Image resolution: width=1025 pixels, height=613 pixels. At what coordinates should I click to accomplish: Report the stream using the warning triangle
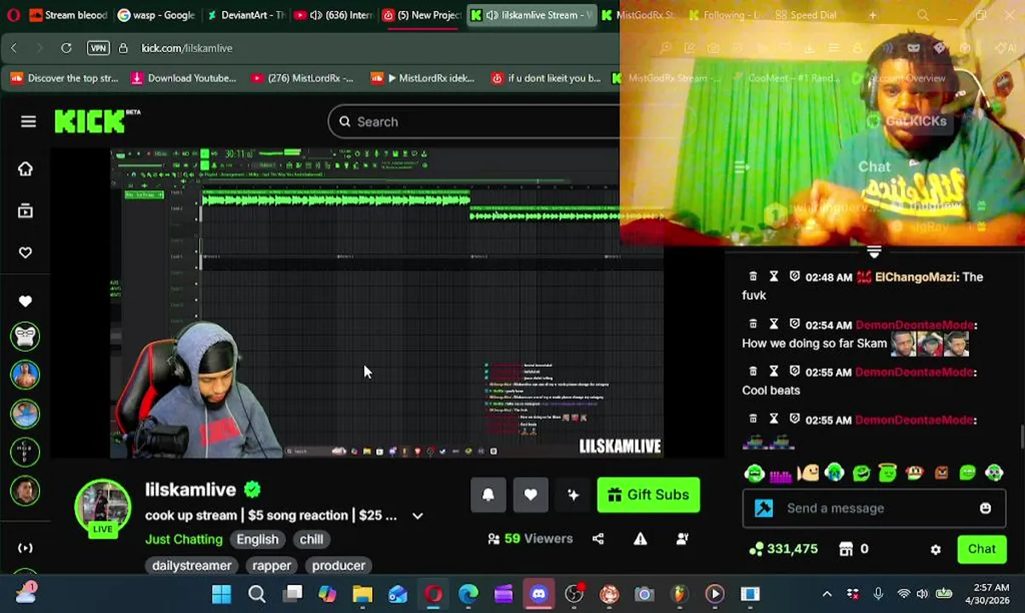[x=640, y=538]
